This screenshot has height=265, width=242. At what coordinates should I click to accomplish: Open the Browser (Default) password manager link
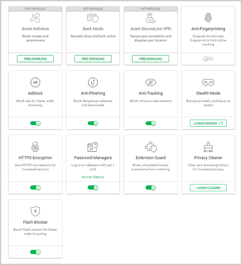click(x=93, y=177)
